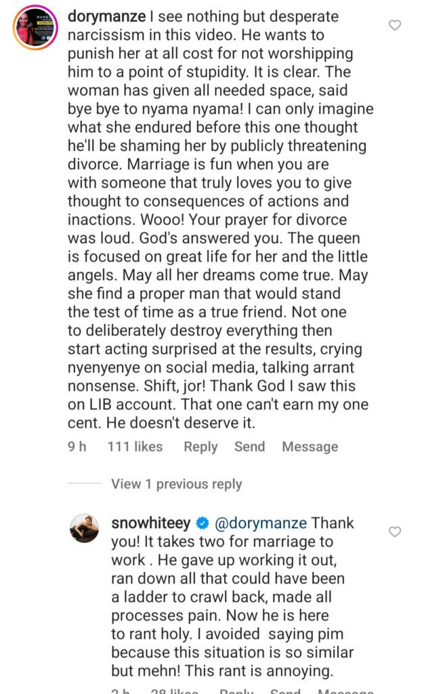Reply to dorymanze's comment

click(x=200, y=447)
